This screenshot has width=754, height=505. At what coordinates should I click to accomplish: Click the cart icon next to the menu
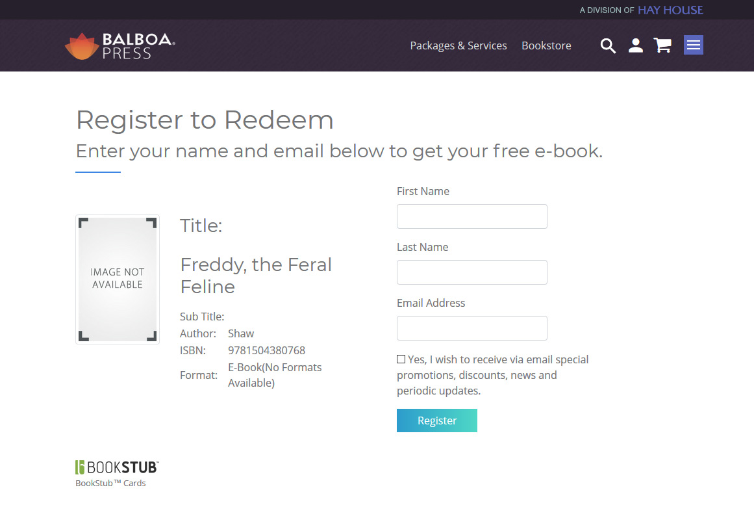coord(662,45)
